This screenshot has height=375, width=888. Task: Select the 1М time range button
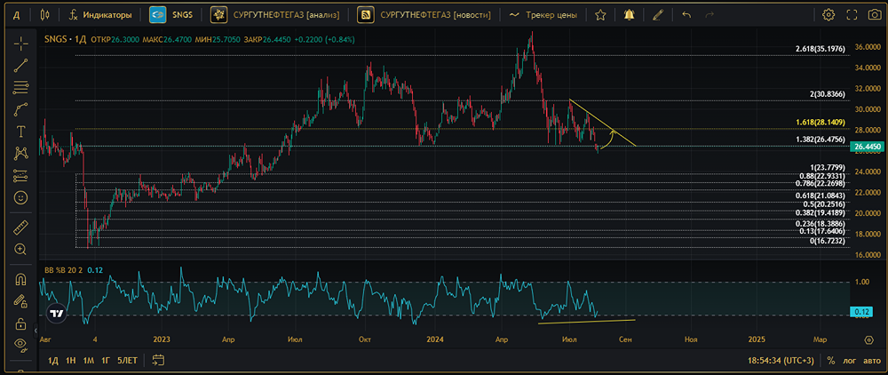88,360
